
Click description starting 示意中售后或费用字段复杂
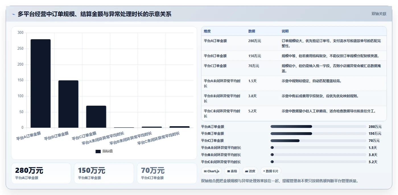tap(320, 96)
